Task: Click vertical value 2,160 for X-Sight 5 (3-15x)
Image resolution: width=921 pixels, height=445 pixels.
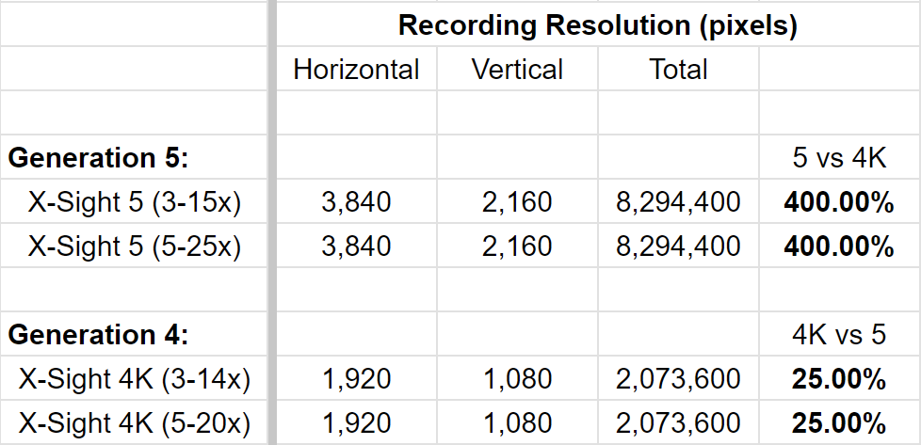Action: point(517,201)
